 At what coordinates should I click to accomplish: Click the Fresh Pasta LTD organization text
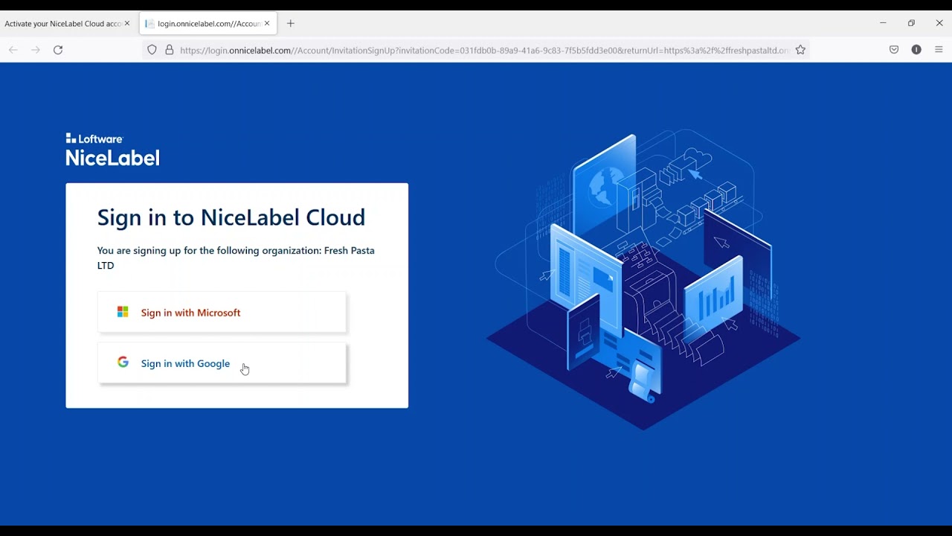236,258
